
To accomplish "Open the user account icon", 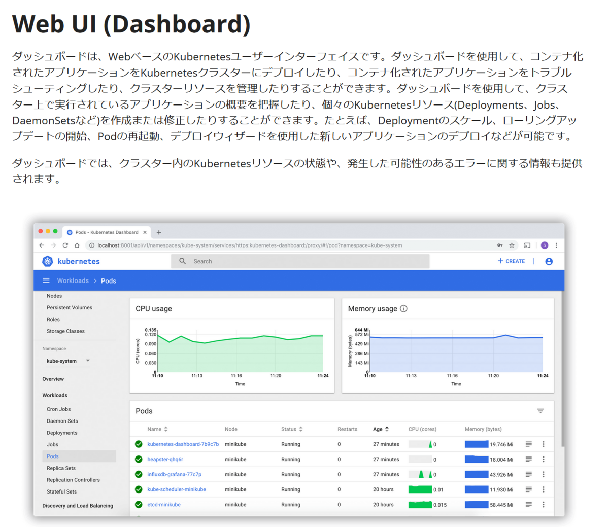I will [x=549, y=261].
